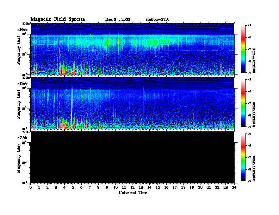The height and width of the screenshot is (215, 279).
Task: Click inside the dD/dt spectrogram plot
Action: tap(132, 103)
